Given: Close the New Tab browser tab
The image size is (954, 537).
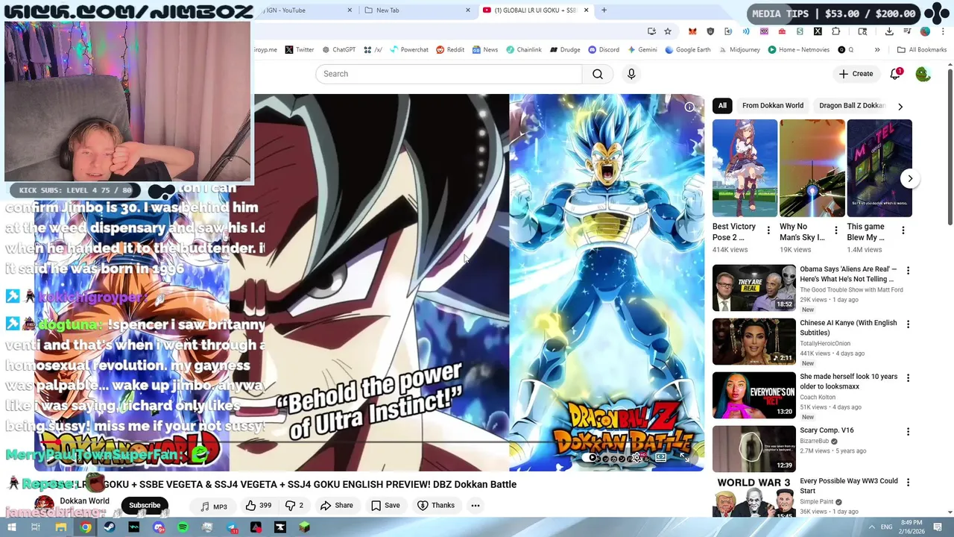Looking at the screenshot, I should click(468, 10).
